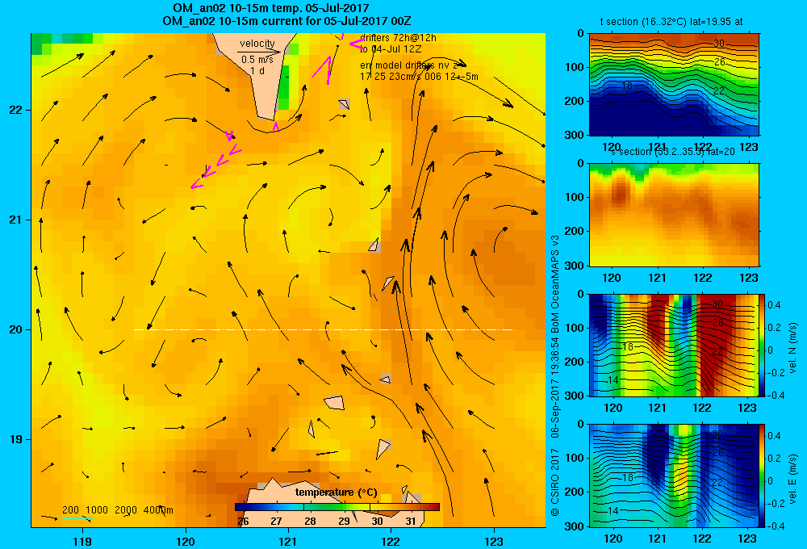The height and width of the screenshot is (549, 807).
Task: Click the '30' contour label in the temperature section
Action: 719,44
